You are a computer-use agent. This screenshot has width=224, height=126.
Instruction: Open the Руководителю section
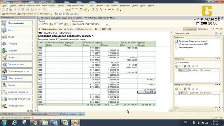pyautogui.click(x=17, y=106)
